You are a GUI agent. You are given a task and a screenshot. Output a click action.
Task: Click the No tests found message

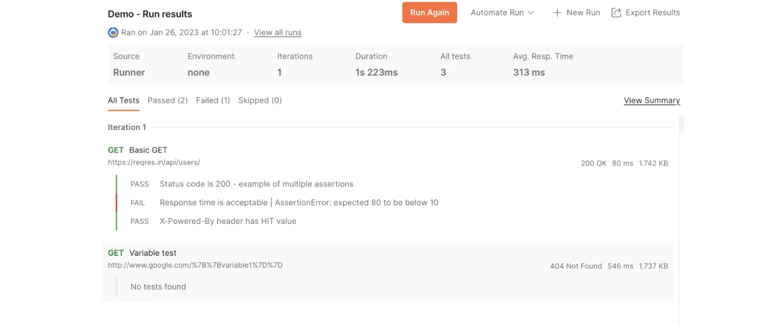[158, 287]
